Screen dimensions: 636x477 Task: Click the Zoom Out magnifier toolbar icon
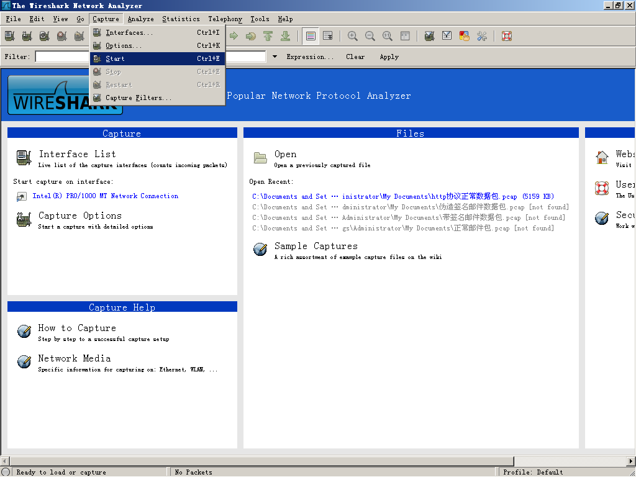[x=370, y=36]
